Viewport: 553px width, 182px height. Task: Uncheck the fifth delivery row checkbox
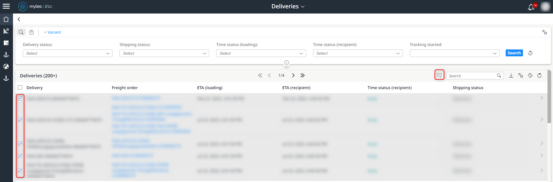20,171
